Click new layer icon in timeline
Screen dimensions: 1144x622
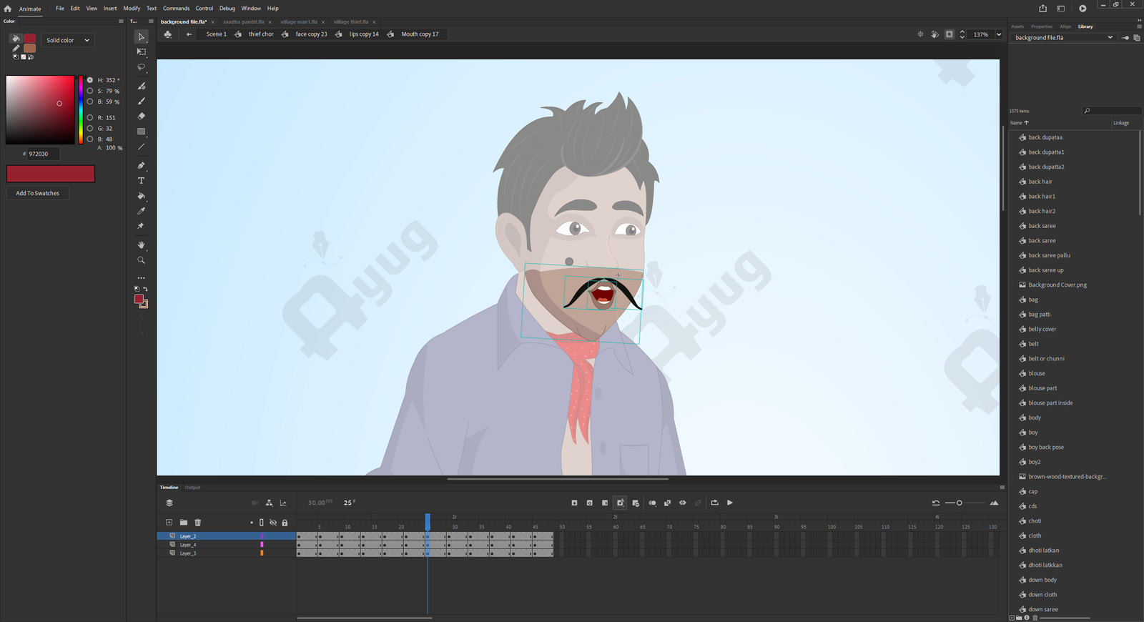pyautogui.click(x=169, y=523)
